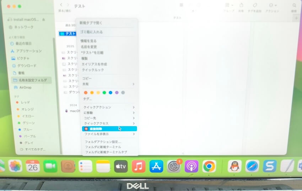Select エイリアスを作成 menu entry

coord(94,64)
